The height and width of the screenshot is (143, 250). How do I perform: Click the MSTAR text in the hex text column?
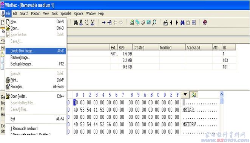click(188, 110)
